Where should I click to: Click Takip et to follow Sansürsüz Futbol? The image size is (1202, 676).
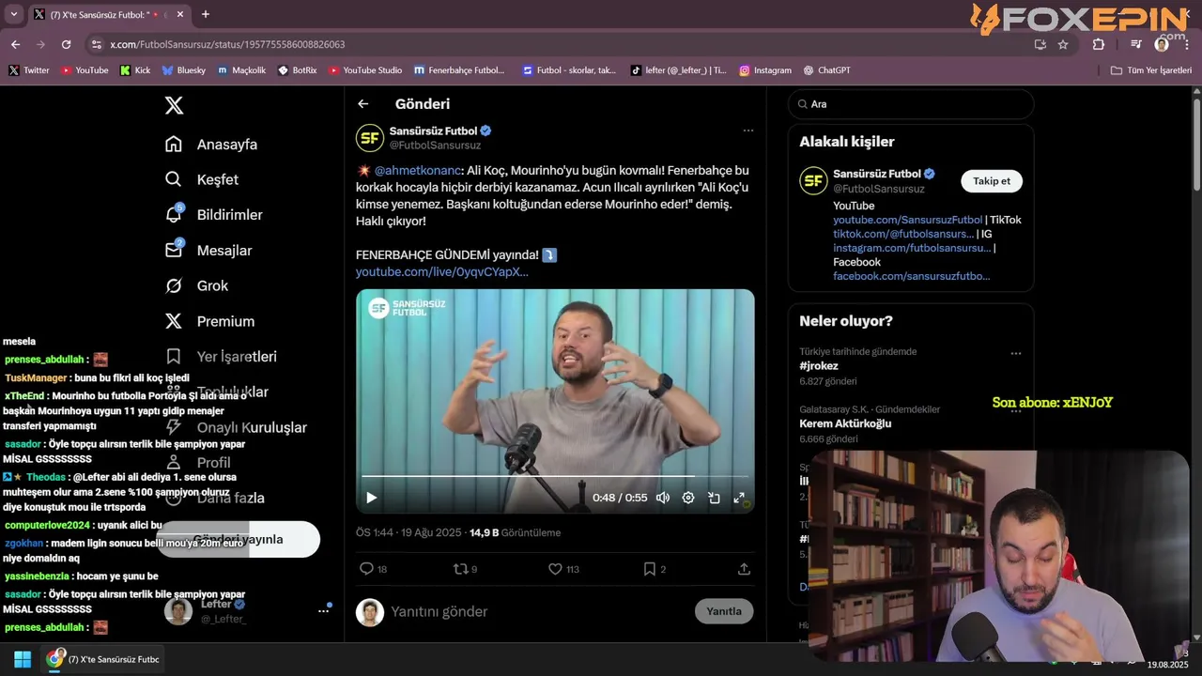pyautogui.click(x=992, y=181)
